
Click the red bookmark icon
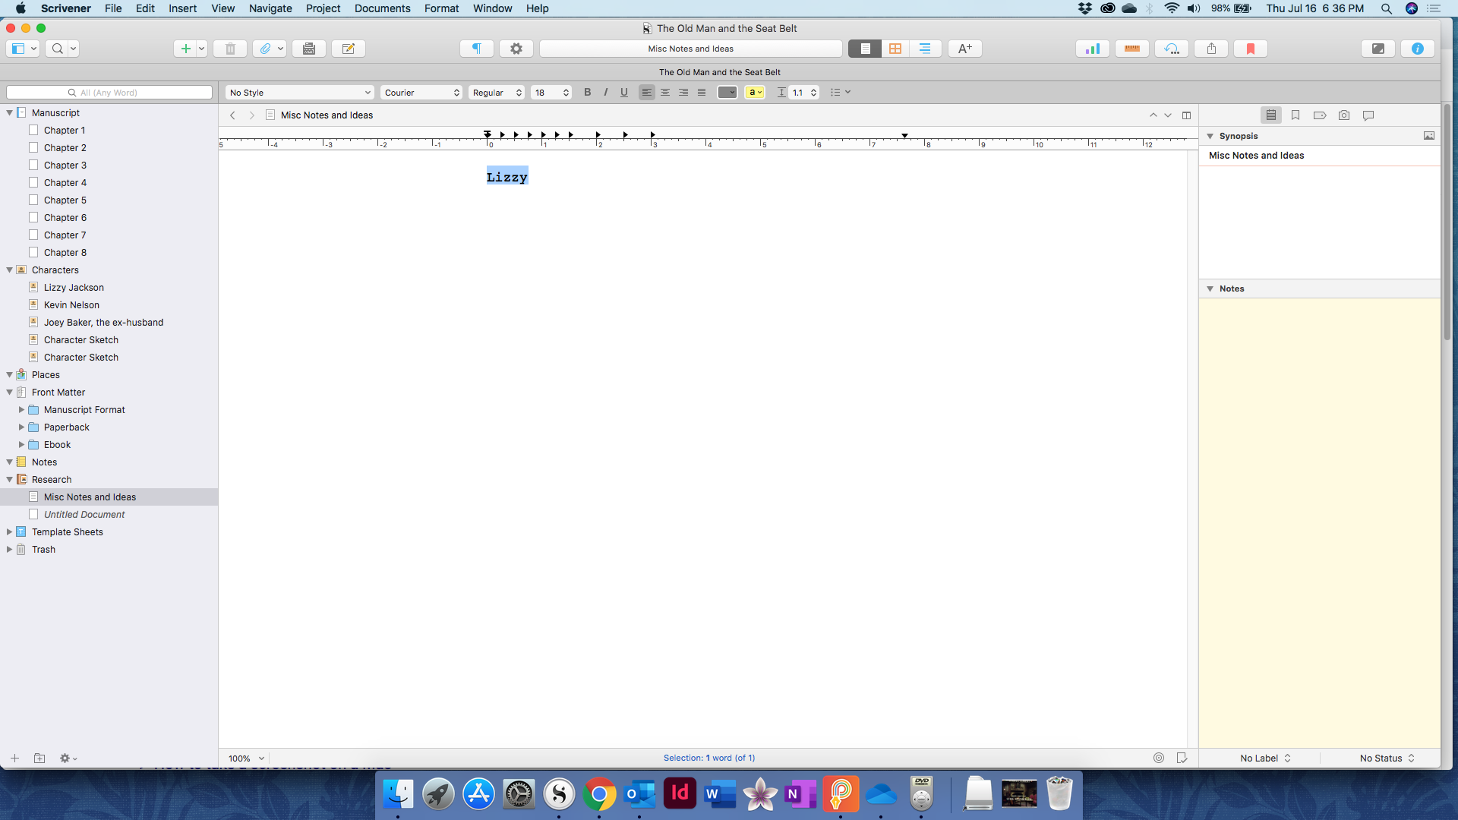point(1251,49)
